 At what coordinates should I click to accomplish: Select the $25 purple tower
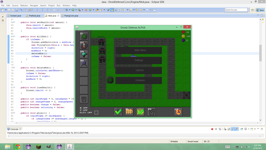tap(84, 63)
